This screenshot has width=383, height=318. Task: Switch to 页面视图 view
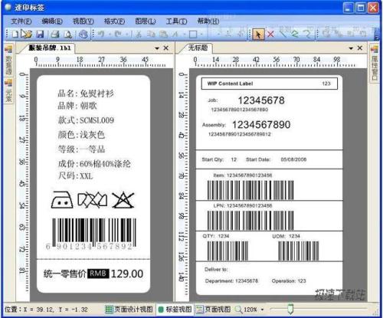[x=213, y=310]
